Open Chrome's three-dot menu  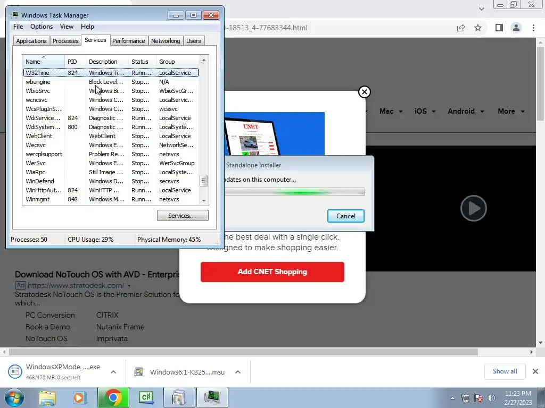533,28
